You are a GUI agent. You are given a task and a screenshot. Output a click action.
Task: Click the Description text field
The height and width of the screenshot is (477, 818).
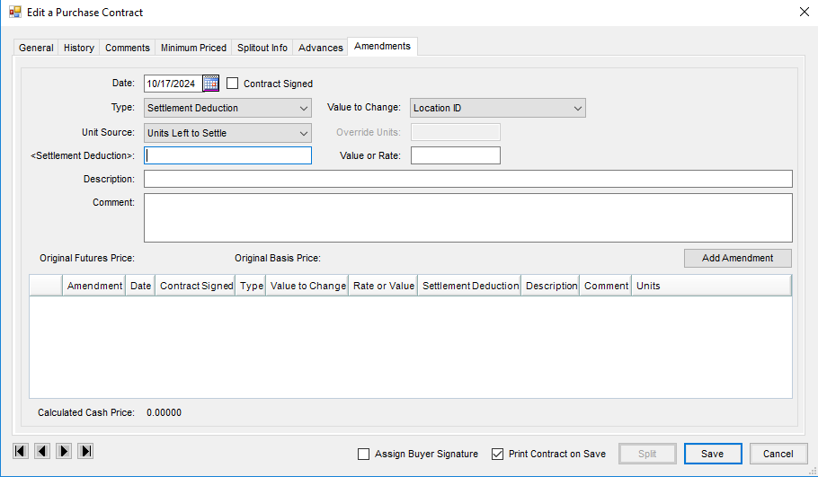click(x=468, y=179)
